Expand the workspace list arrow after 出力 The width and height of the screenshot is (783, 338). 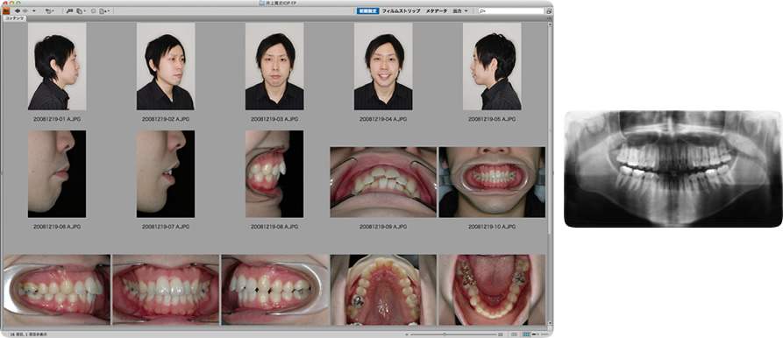tap(466, 11)
